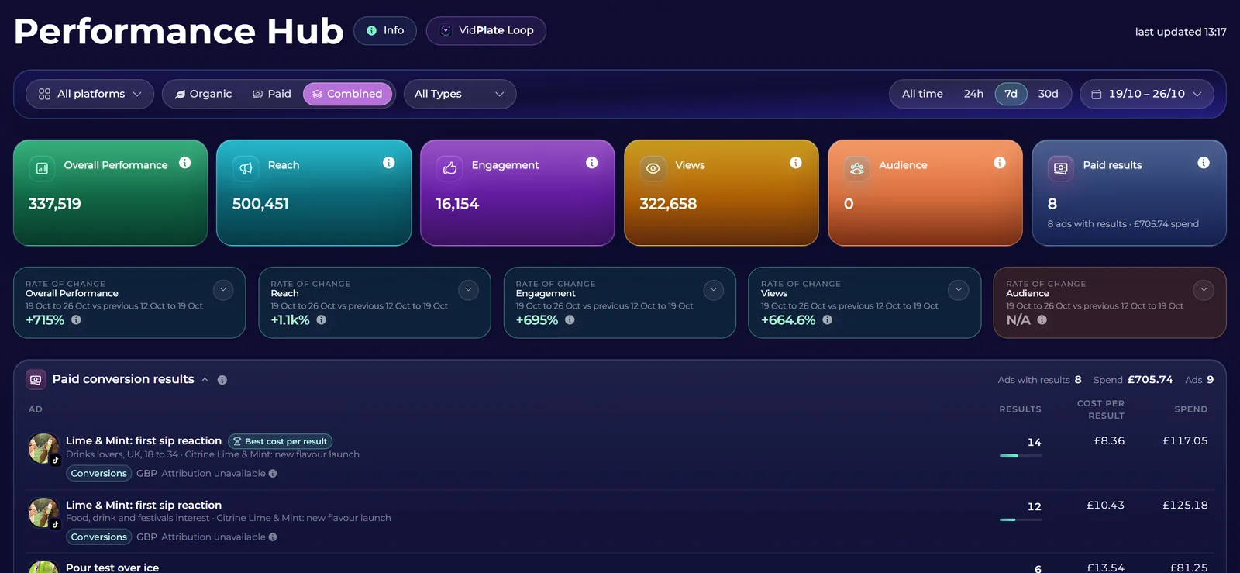Open the 19/10 – 26/10 date range picker
Image resolution: width=1240 pixels, height=573 pixels.
(1147, 94)
